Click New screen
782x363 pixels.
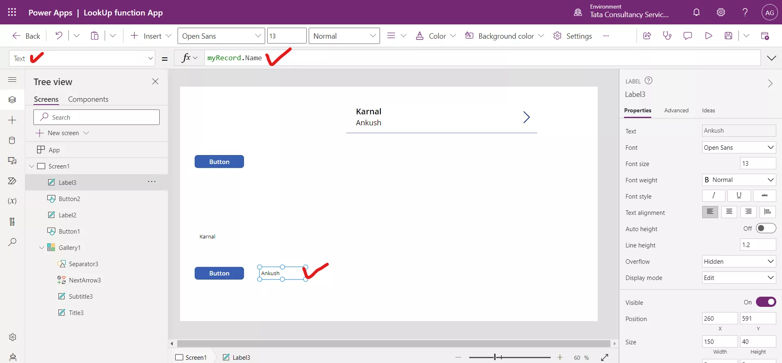(x=62, y=133)
